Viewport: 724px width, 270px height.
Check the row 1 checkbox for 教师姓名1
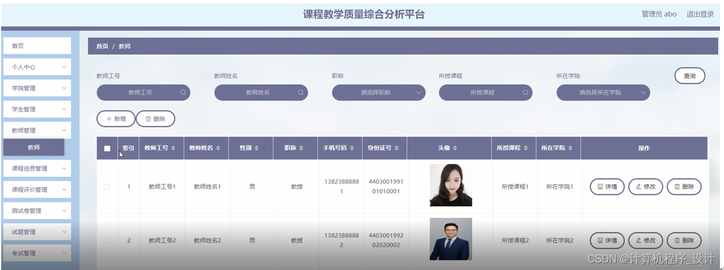(106, 186)
